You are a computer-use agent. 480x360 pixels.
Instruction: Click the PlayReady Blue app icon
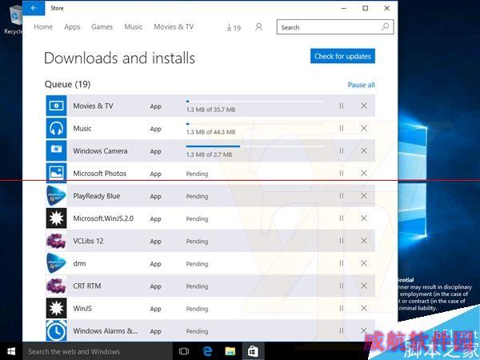(x=56, y=196)
